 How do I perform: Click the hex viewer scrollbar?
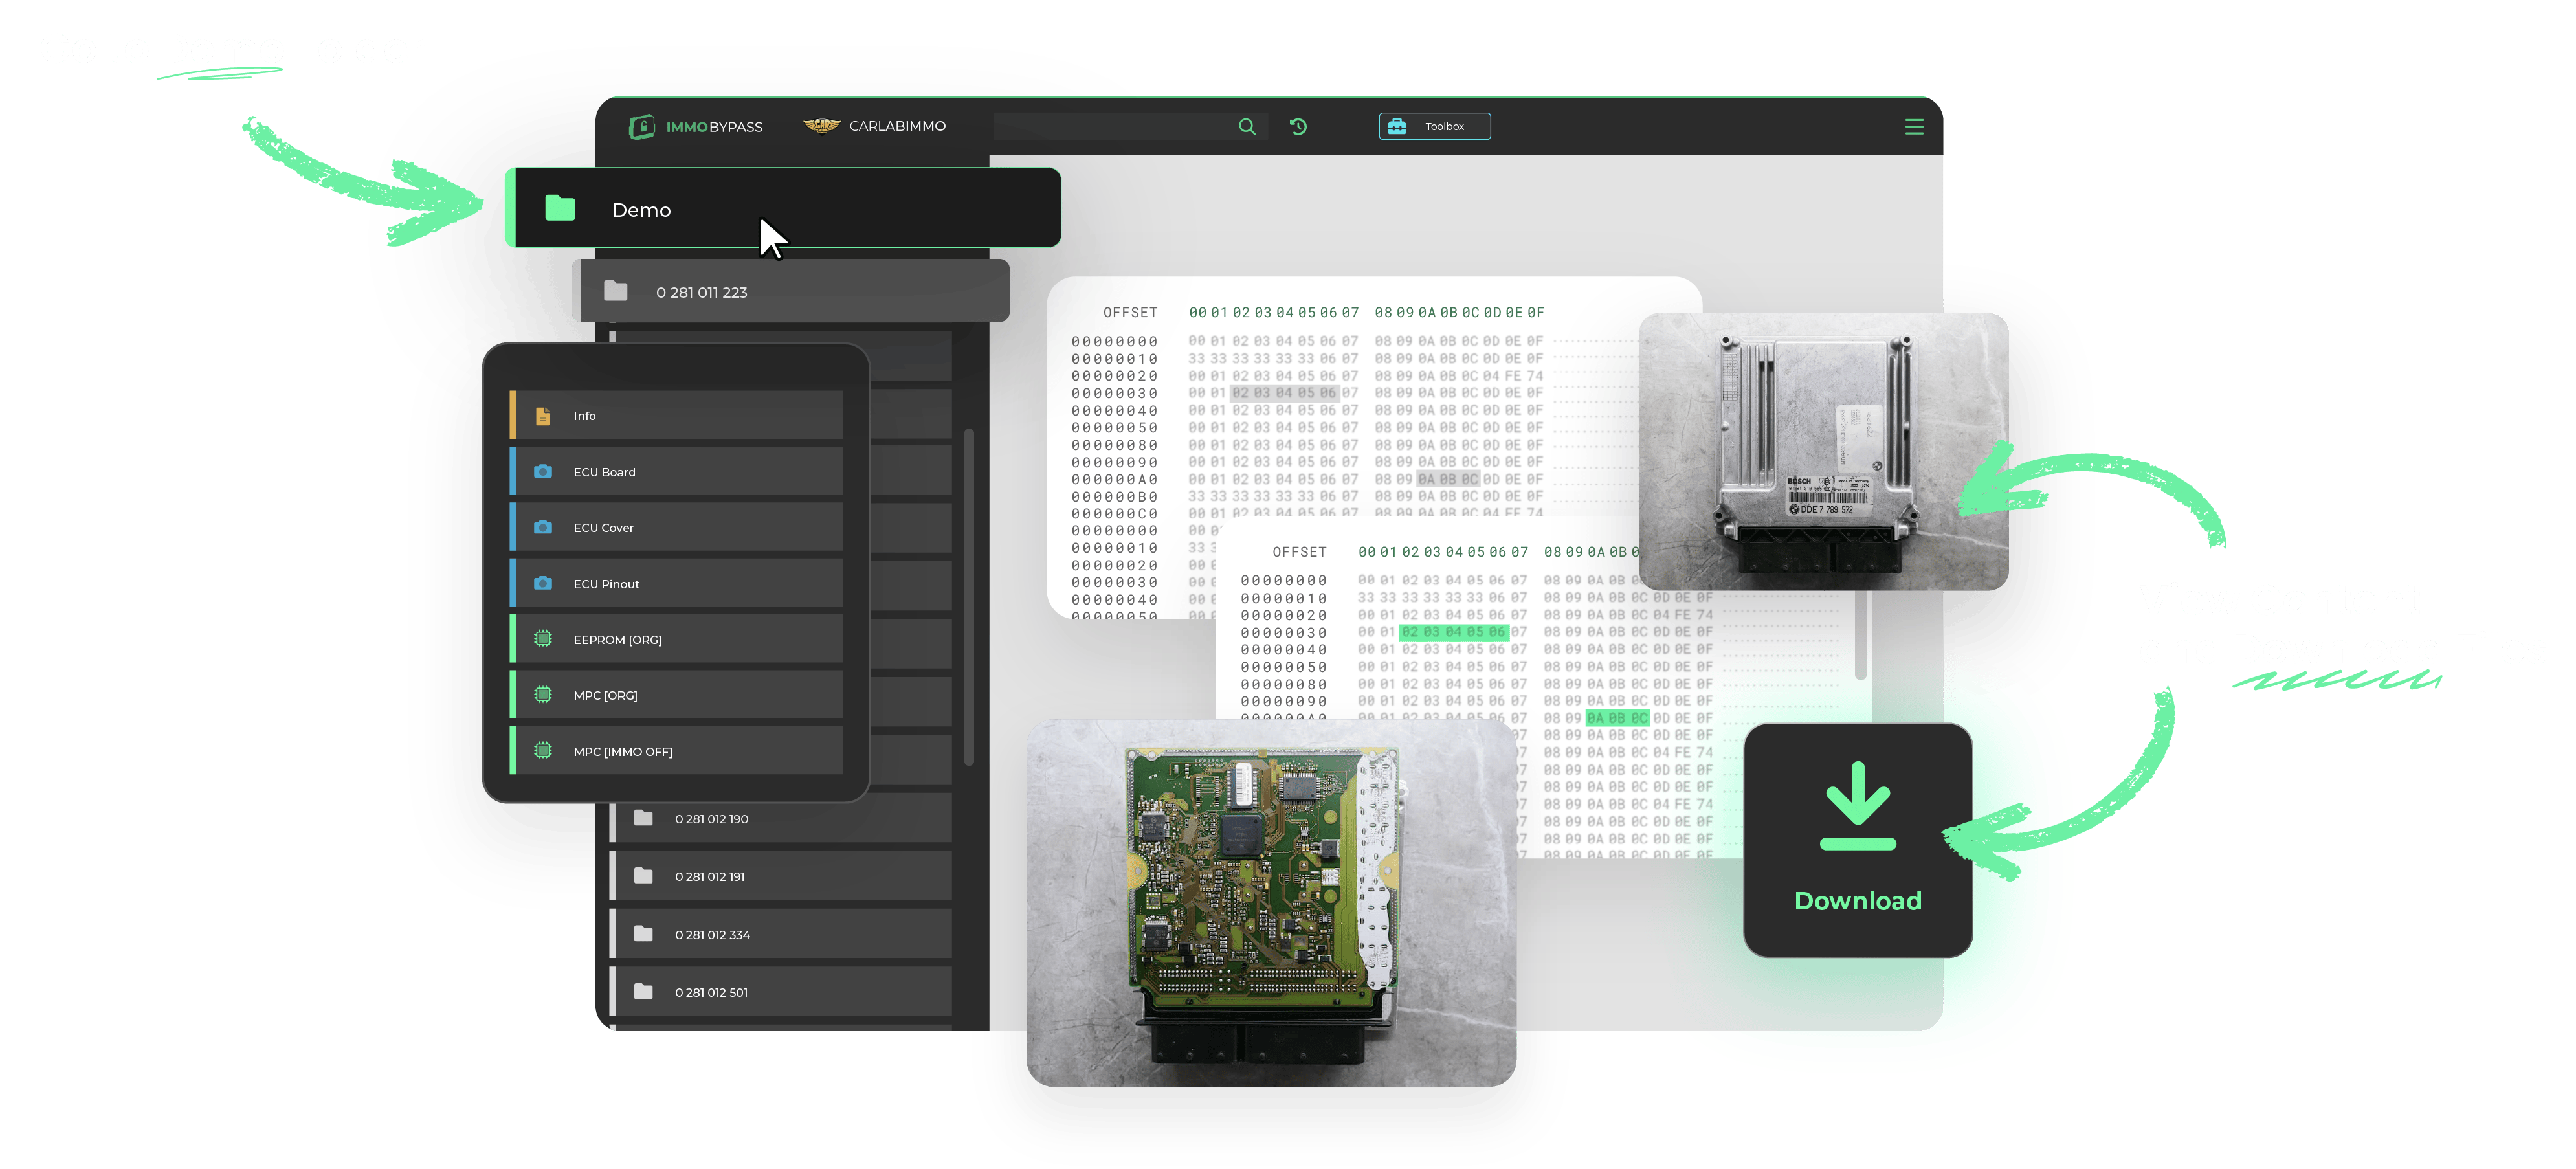(1860, 635)
